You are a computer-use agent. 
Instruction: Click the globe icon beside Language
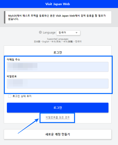(x=40, y=32)
